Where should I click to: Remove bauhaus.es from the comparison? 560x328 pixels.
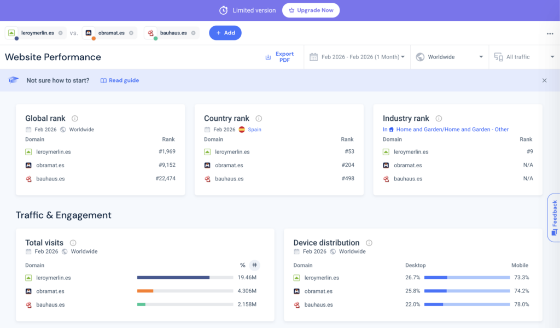click(x=194, y=33)
